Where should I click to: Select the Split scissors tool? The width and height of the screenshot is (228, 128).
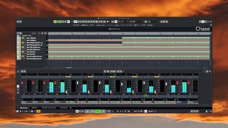point(86,22)
